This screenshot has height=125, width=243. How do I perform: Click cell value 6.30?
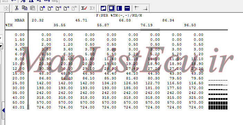click(x=68, y=54)
